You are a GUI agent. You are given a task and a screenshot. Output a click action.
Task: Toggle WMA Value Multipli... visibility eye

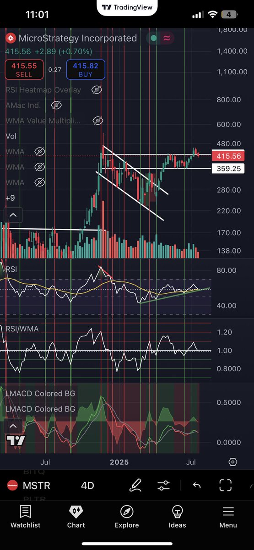point(97,121)
